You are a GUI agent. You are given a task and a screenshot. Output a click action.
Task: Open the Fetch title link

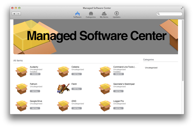click(74, 84)
